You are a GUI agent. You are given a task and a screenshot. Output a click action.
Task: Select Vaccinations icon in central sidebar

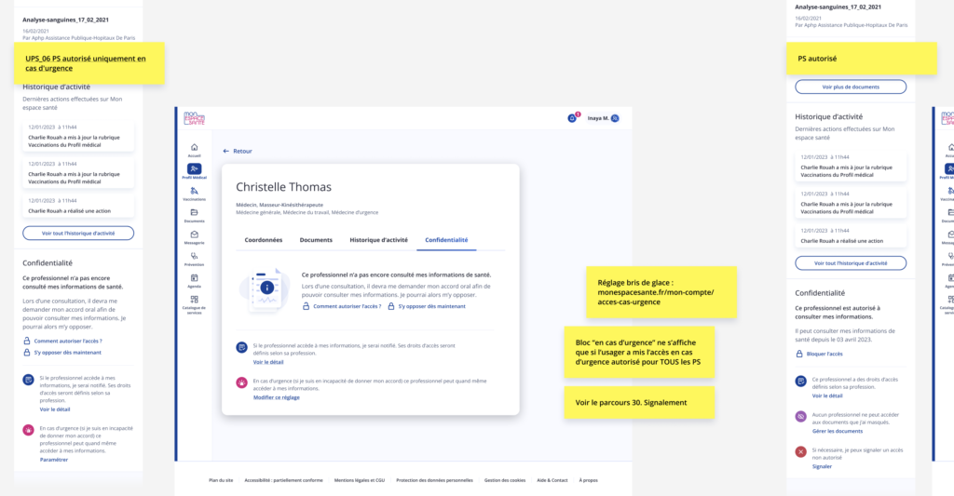pos(194,192)
